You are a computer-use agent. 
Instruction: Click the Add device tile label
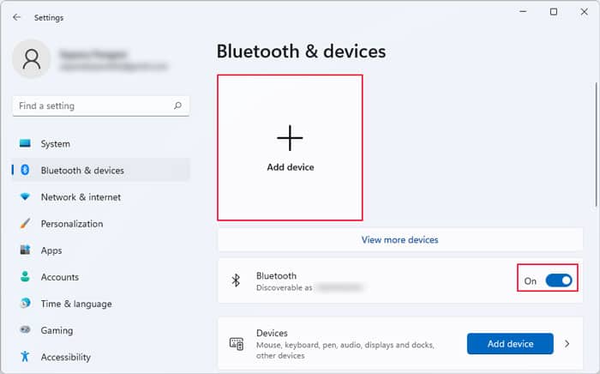point(291,167)
